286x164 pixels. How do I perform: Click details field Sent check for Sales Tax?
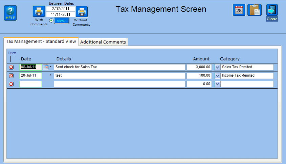[119, 67]
